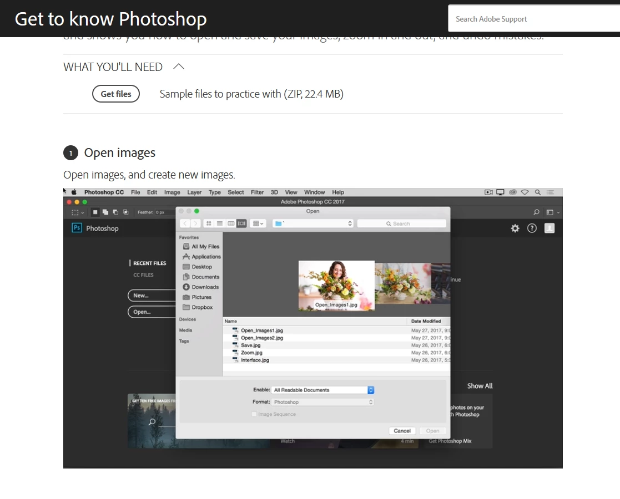Image resolution: width=620 pixels, height=499 pixels.
Task: Select Interface.jpg in file list
Action: pos(336,360)
